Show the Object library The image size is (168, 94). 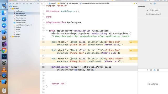(x=155, y=70)
